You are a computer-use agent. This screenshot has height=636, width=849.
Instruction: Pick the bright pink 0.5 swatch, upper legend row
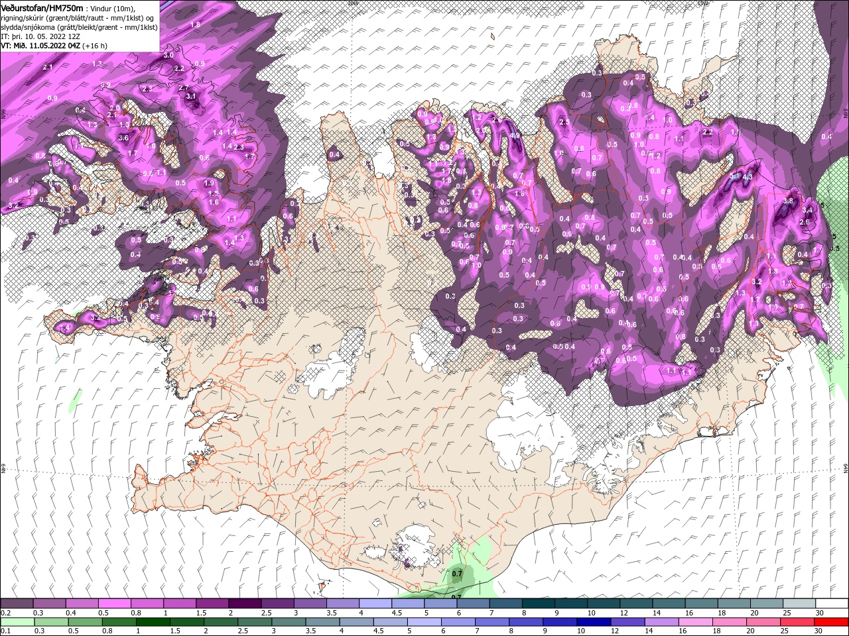coord(114,604)
